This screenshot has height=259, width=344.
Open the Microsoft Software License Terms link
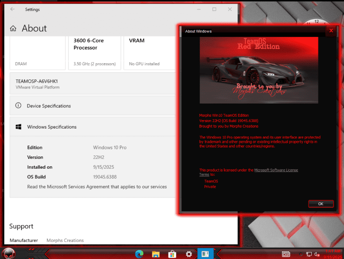click(276, 170)
